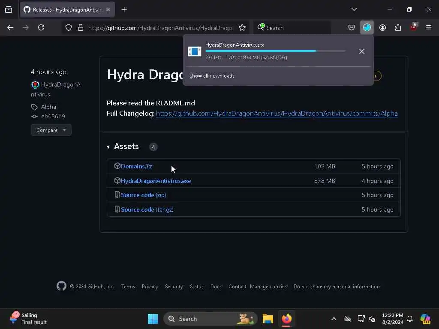Click the HydraDragonAntivirus.exe download file icon
439x329 pixels.
(195, 51)
